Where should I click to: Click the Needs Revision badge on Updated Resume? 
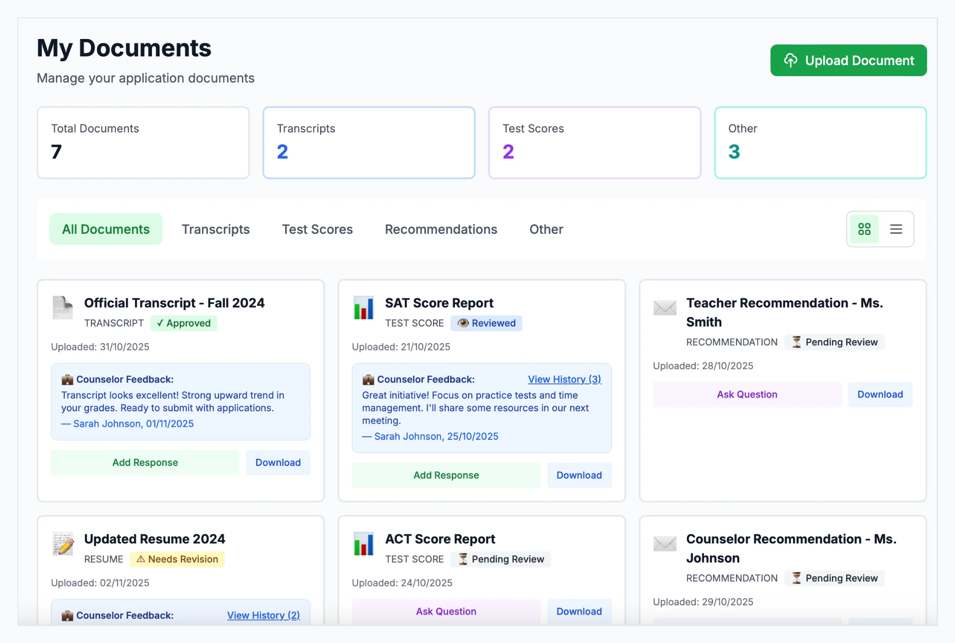pos(177,559)
